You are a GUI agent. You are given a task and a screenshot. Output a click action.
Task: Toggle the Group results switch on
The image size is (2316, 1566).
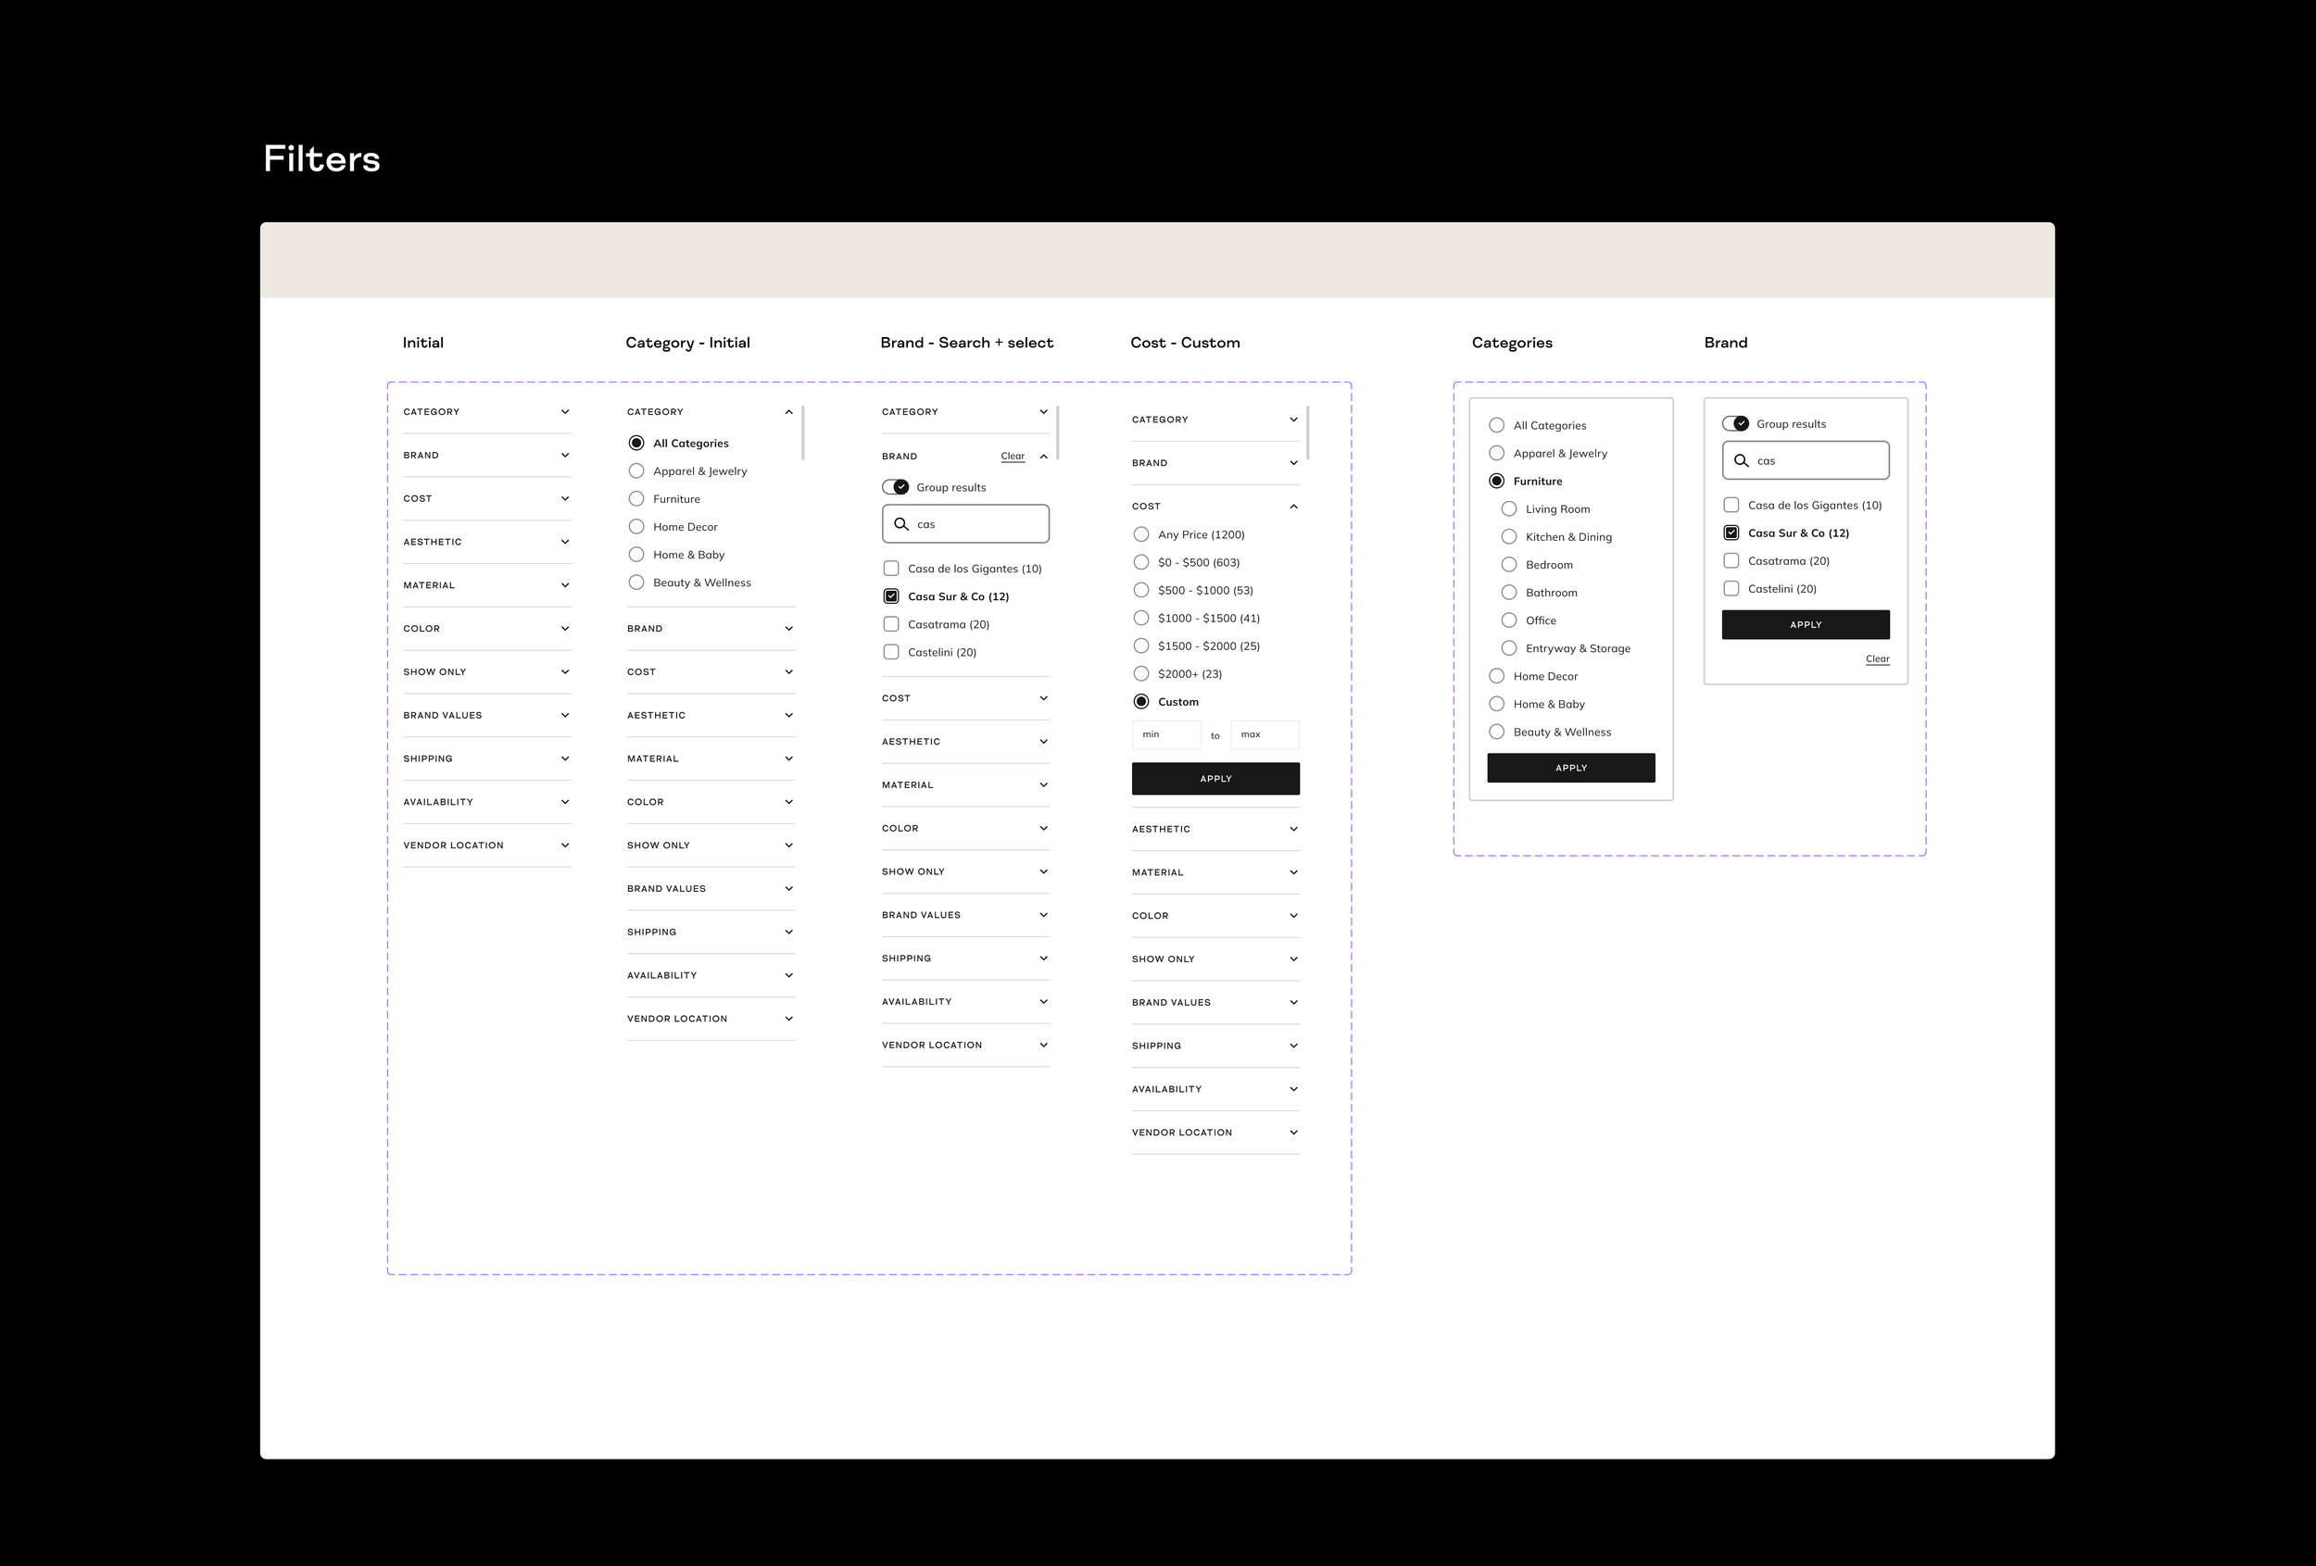click(1736, 423)
